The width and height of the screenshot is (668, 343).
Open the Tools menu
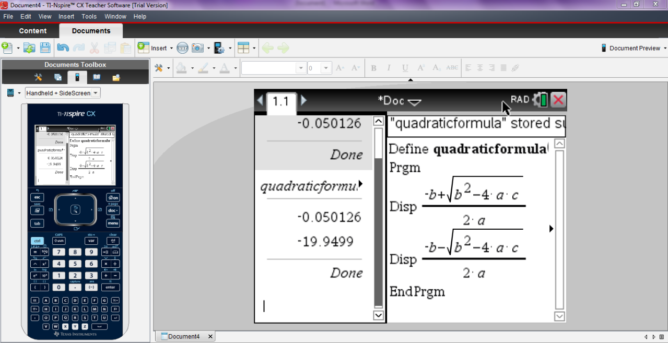click(89, 17)
